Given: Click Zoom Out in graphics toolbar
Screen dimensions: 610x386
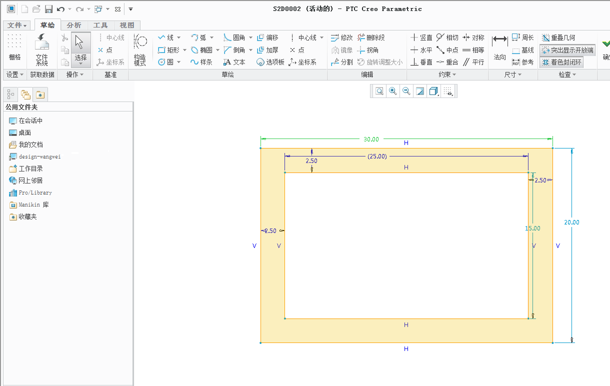Looking at the screenshot, I should pyautogui.click(x=406, y=91).
